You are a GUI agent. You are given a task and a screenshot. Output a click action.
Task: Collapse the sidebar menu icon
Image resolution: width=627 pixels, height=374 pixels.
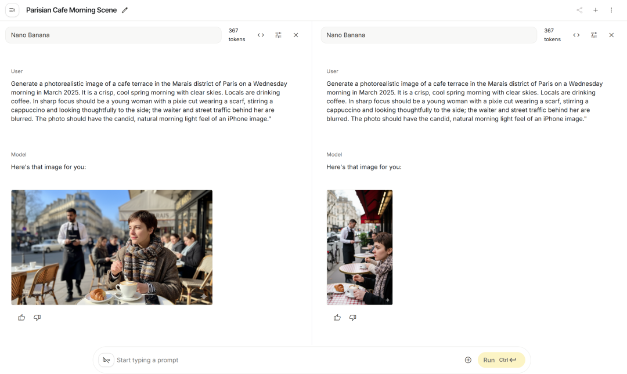[x=12, y=10]
